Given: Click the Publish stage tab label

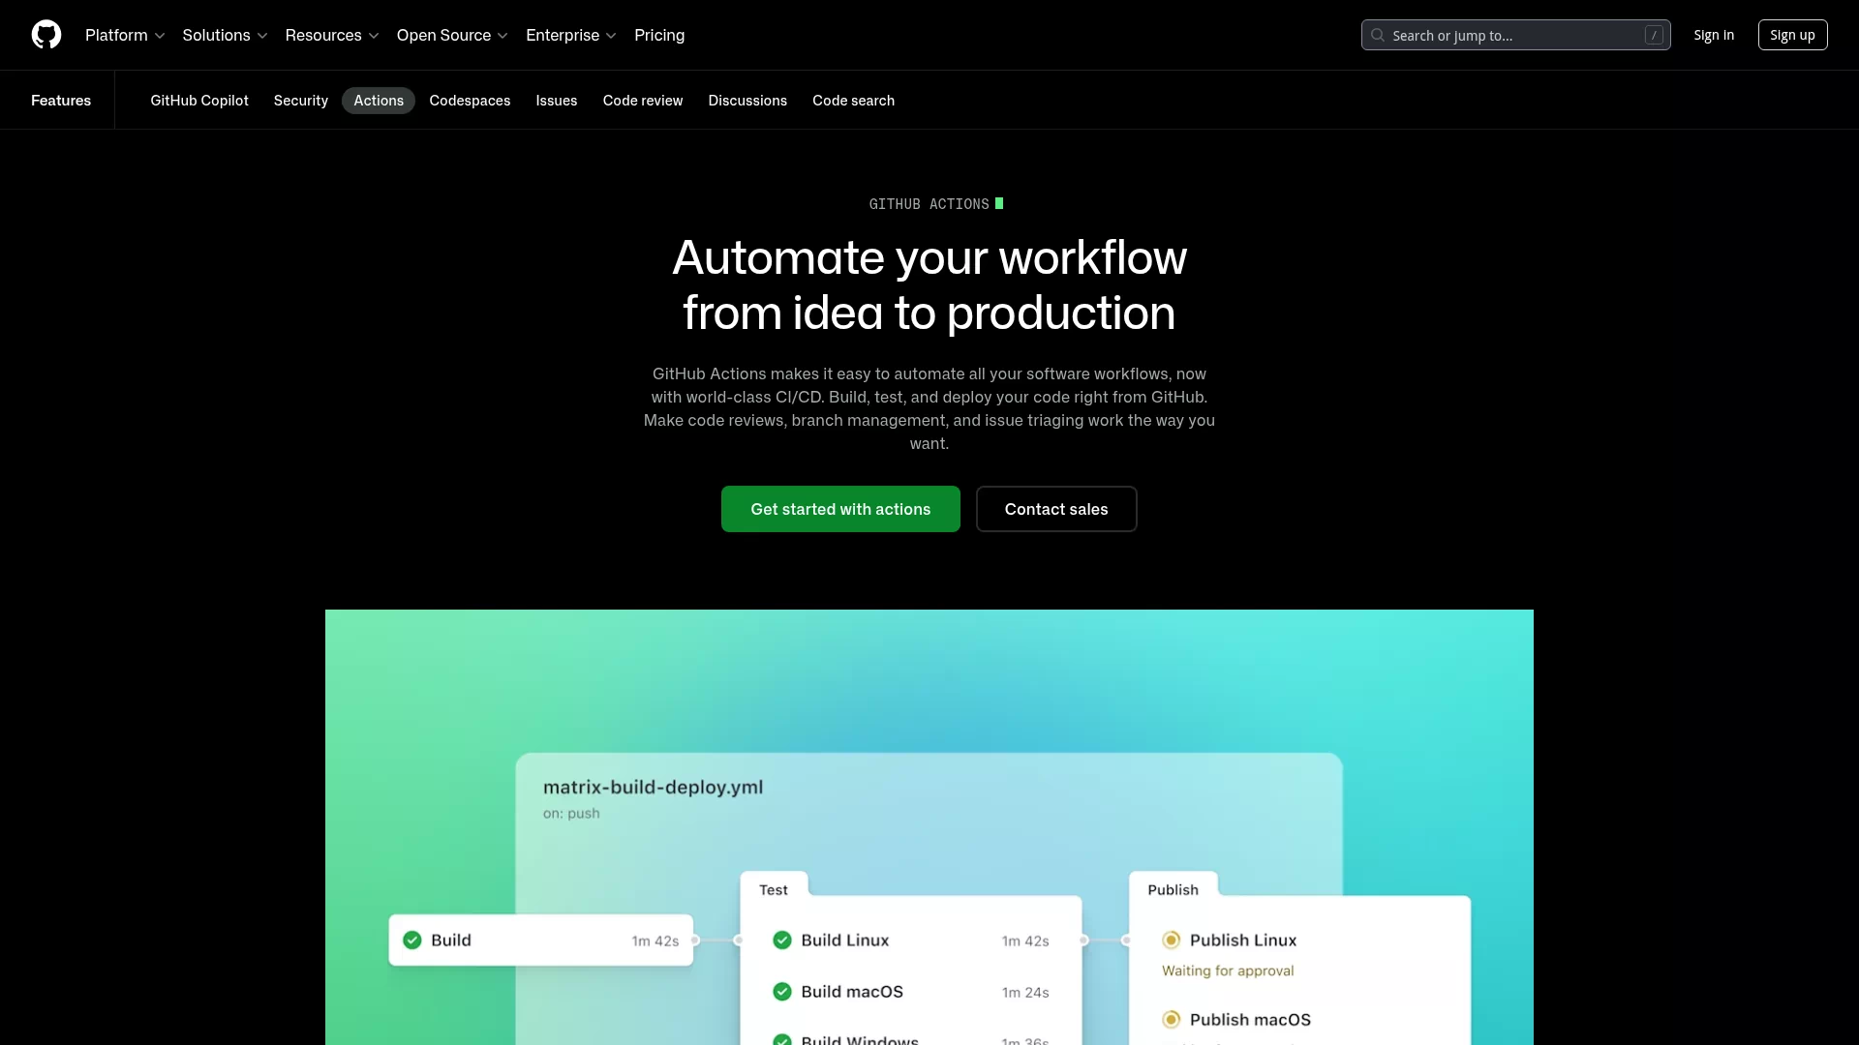Looking at the screenshot, I should click(1173, 889).
